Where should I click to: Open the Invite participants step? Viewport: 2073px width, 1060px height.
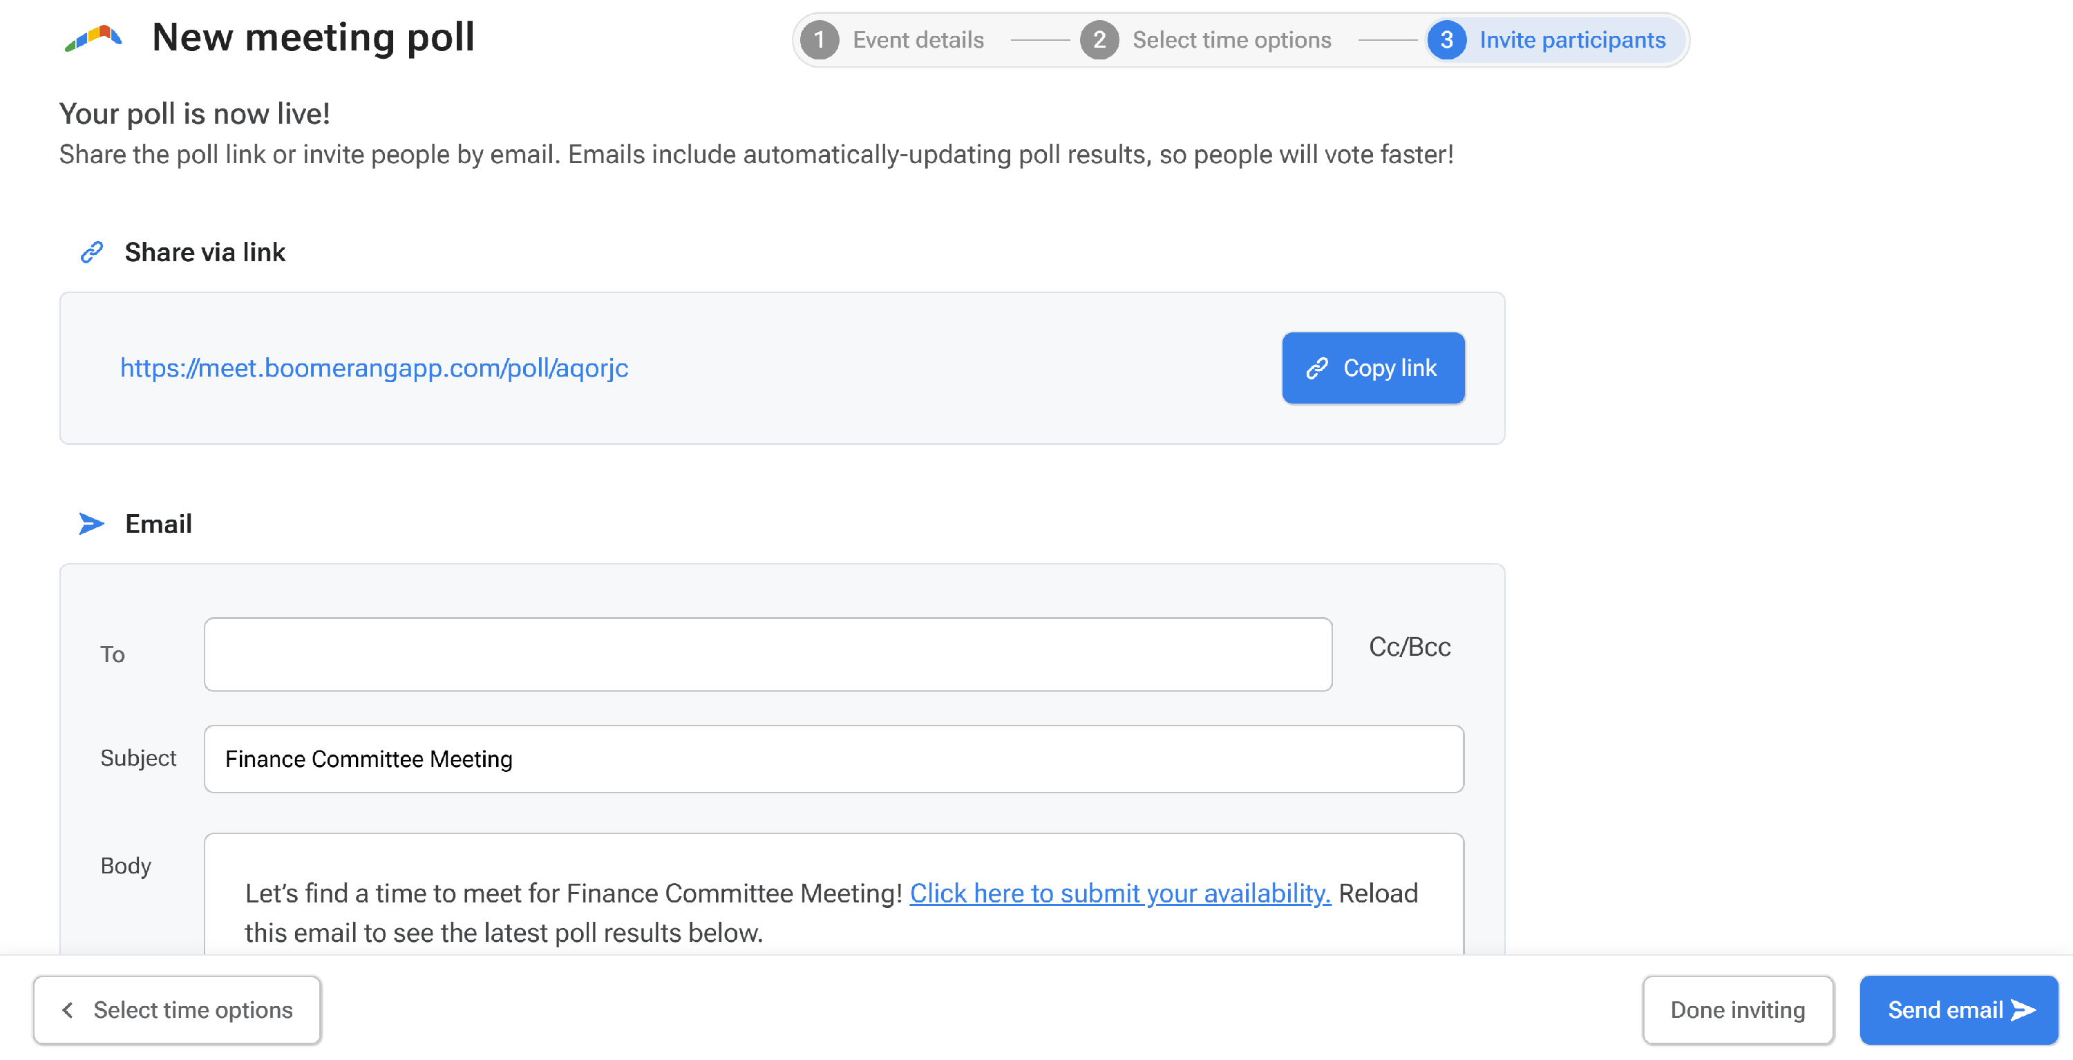click(x=1571, y=40)
